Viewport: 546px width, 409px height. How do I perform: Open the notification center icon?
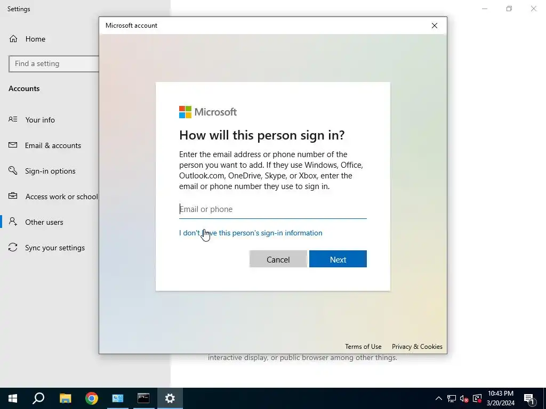pos(529,399)
